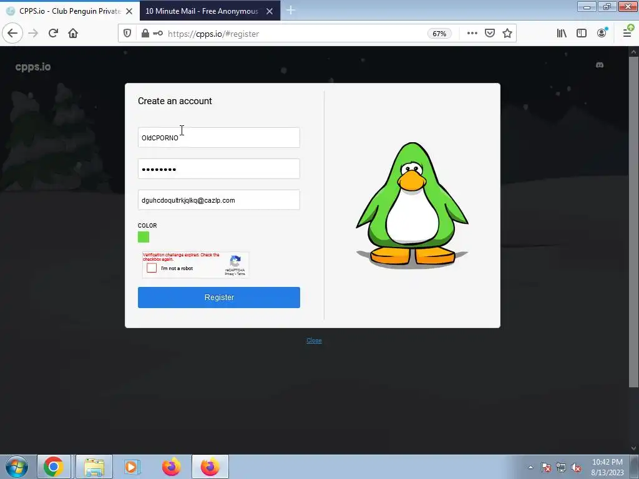Click the page vertical scrollbar
Image resolution: width=639 pixels, height=479 pixels.
tap(633, 222)
